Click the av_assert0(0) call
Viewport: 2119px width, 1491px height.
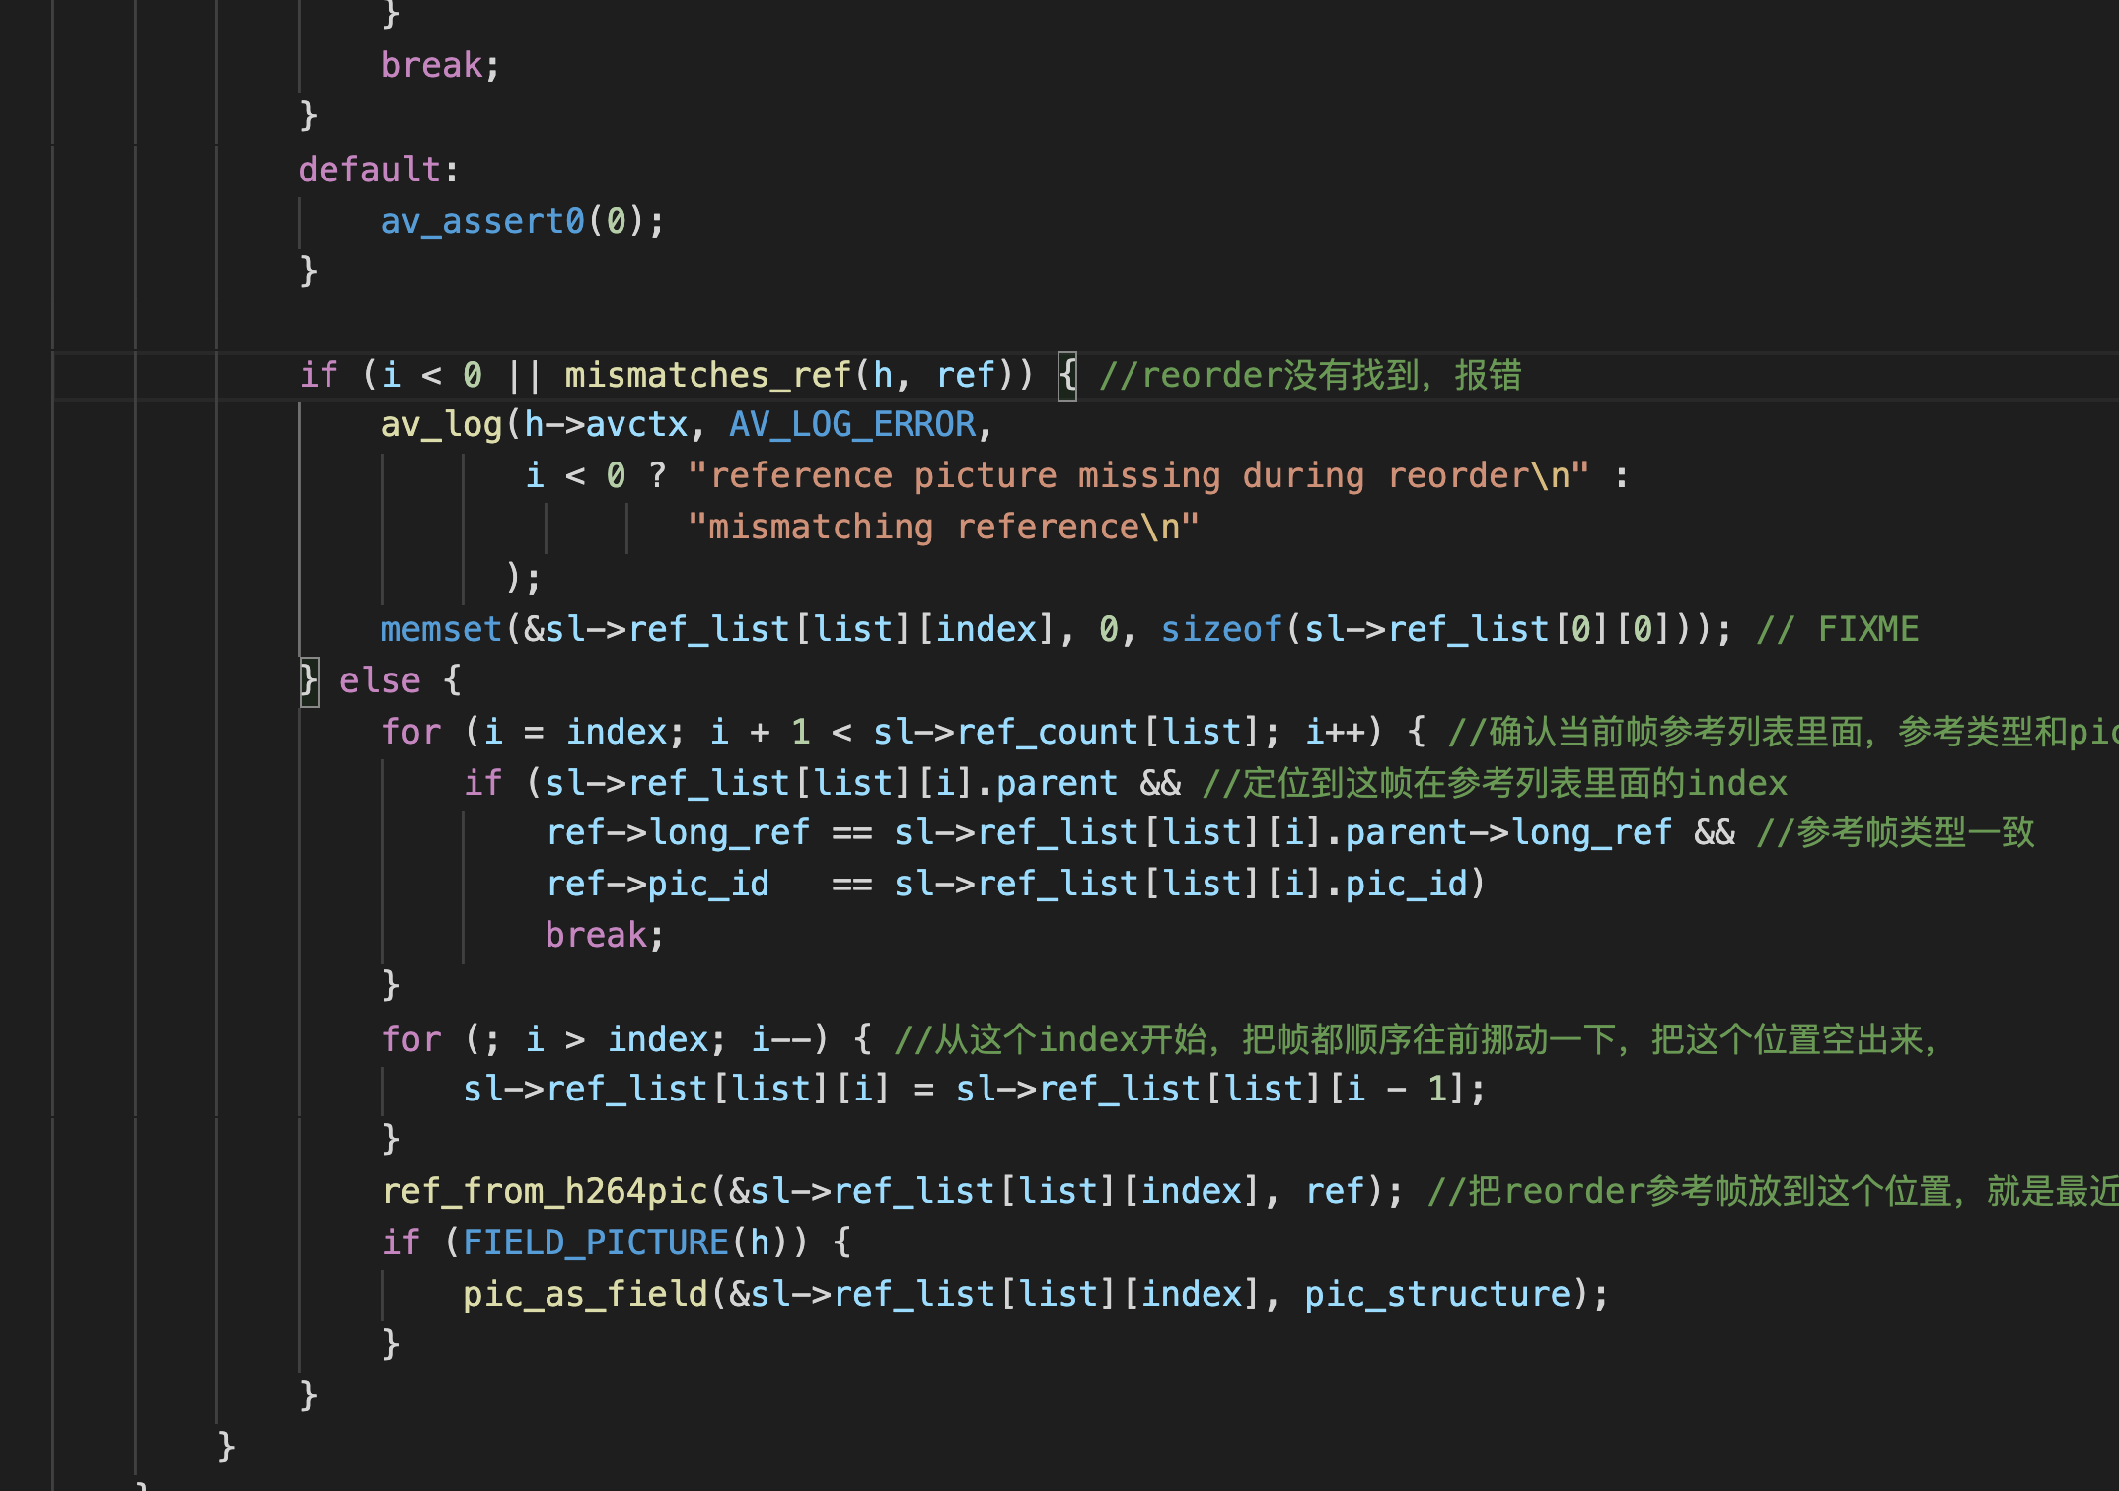point(512,221)
